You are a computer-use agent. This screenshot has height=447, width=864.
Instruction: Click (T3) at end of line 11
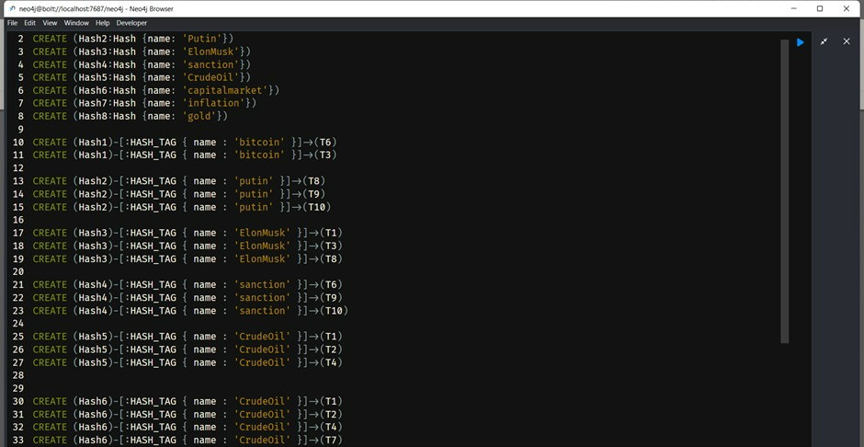325,155
